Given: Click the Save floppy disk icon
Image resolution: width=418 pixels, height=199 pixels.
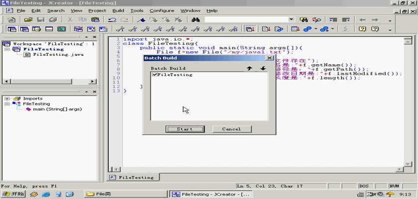Looking at the screenshot, I should click(40, 20).
